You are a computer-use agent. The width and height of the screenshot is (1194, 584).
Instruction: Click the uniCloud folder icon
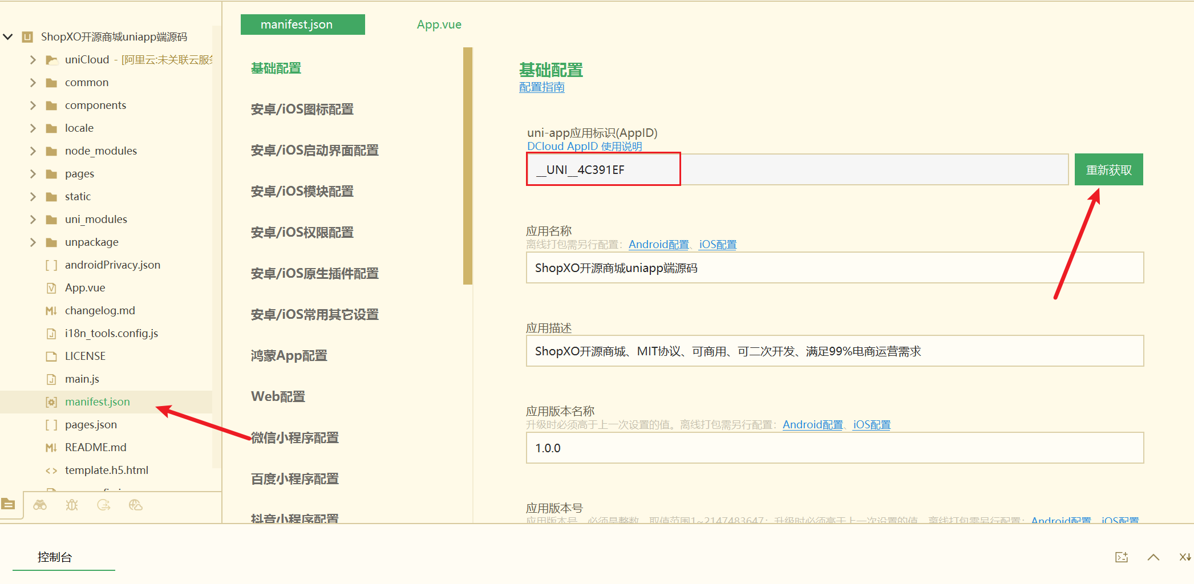[x=51, y=60]
